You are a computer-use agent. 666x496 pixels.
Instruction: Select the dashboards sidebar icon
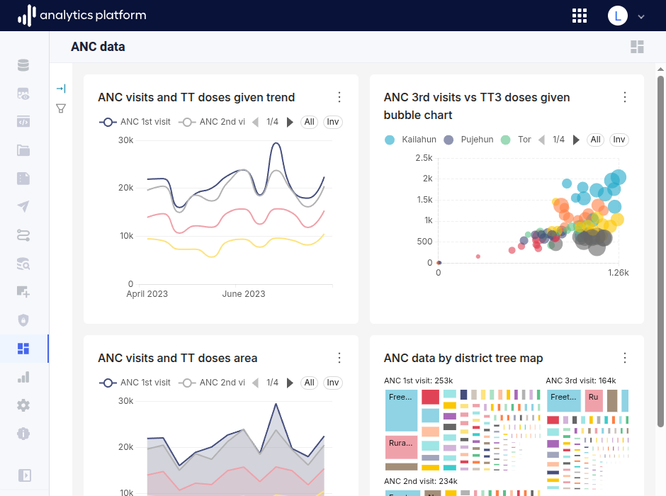[x=23, y=349]
